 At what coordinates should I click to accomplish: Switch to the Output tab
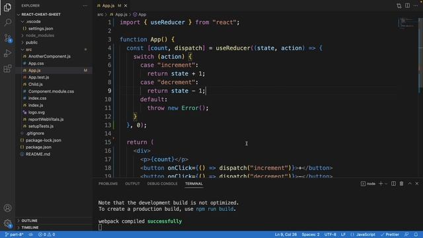coord(132,184)
